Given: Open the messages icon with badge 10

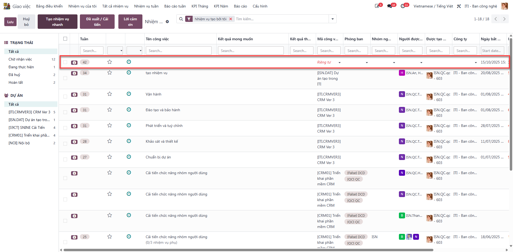Looking at the screenshot, I should [390, 6].
